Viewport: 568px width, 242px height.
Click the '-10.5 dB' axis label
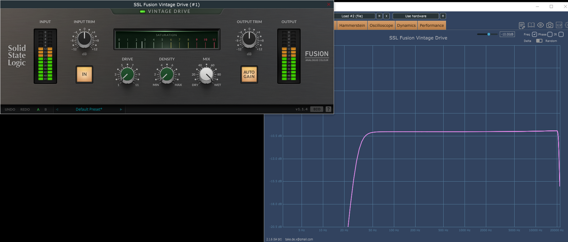tap(275, 136)
